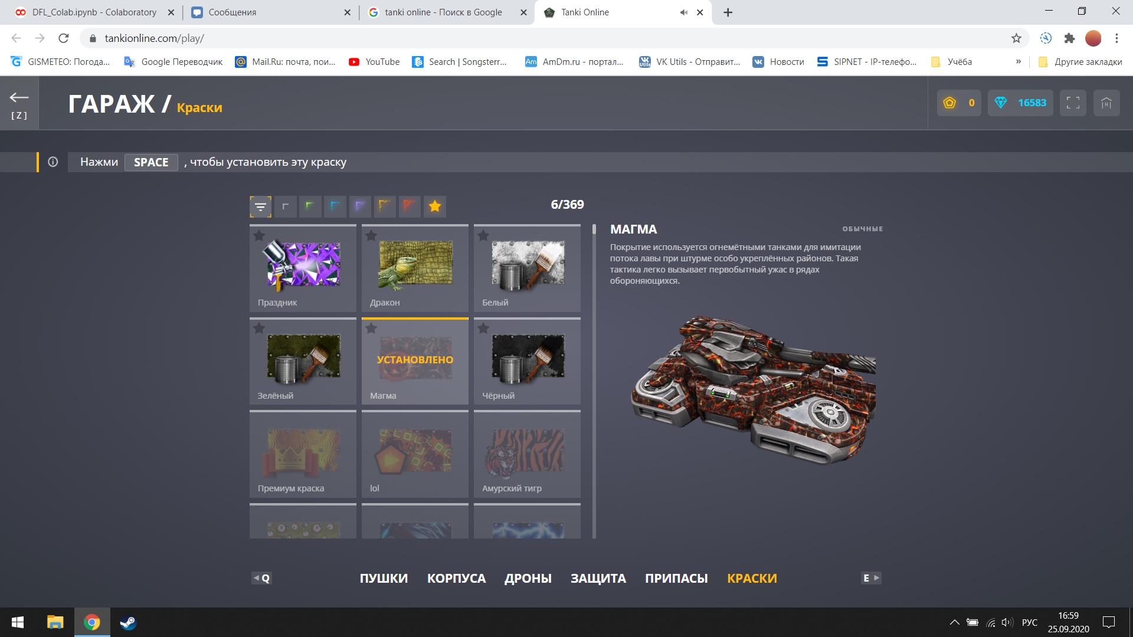Screen dimensions: 1133x637
Task: Toggle fullscreen mode icon
Action: pyautogui.click(x=1073, y=103)
